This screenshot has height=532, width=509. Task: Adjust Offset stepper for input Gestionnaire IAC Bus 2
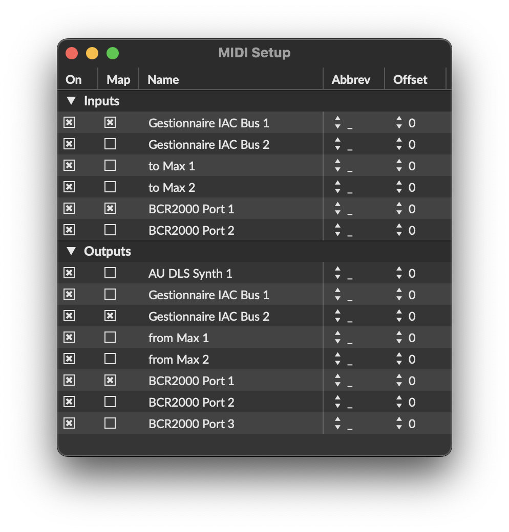coord(399,144)
